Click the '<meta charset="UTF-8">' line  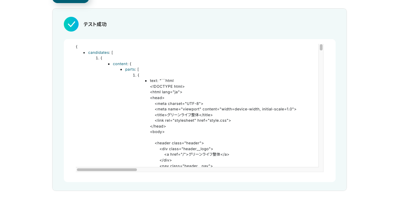179,104
